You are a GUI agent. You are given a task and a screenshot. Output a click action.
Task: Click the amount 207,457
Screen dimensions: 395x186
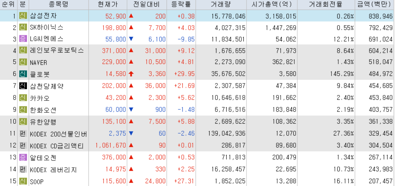[381, 181]
